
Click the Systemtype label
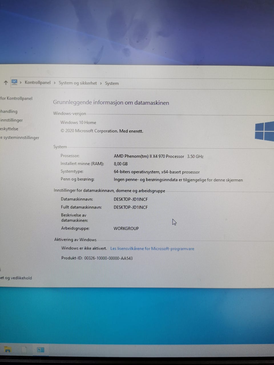pyautogui.click(x=72, y=171)
